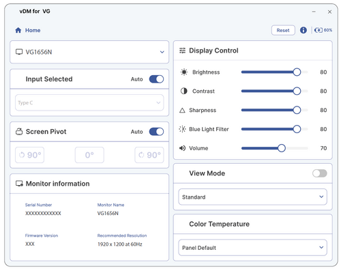
Task: Close the vDM window
Action: click(329, 12)
